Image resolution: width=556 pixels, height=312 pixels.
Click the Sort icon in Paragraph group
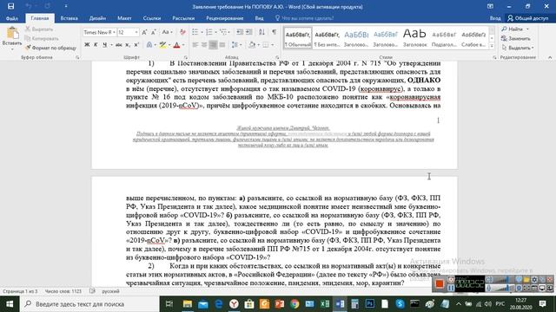tap(261, 32)
